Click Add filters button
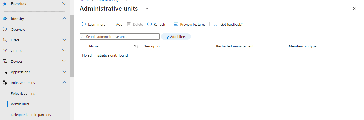Image resolution: width=364 pixels, height=120 pixels. point(176,37)
